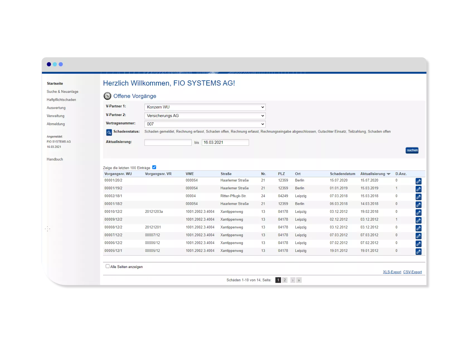468x357 pixels.
Task: Select Abmeldung to log out
Action: (56, 124)
